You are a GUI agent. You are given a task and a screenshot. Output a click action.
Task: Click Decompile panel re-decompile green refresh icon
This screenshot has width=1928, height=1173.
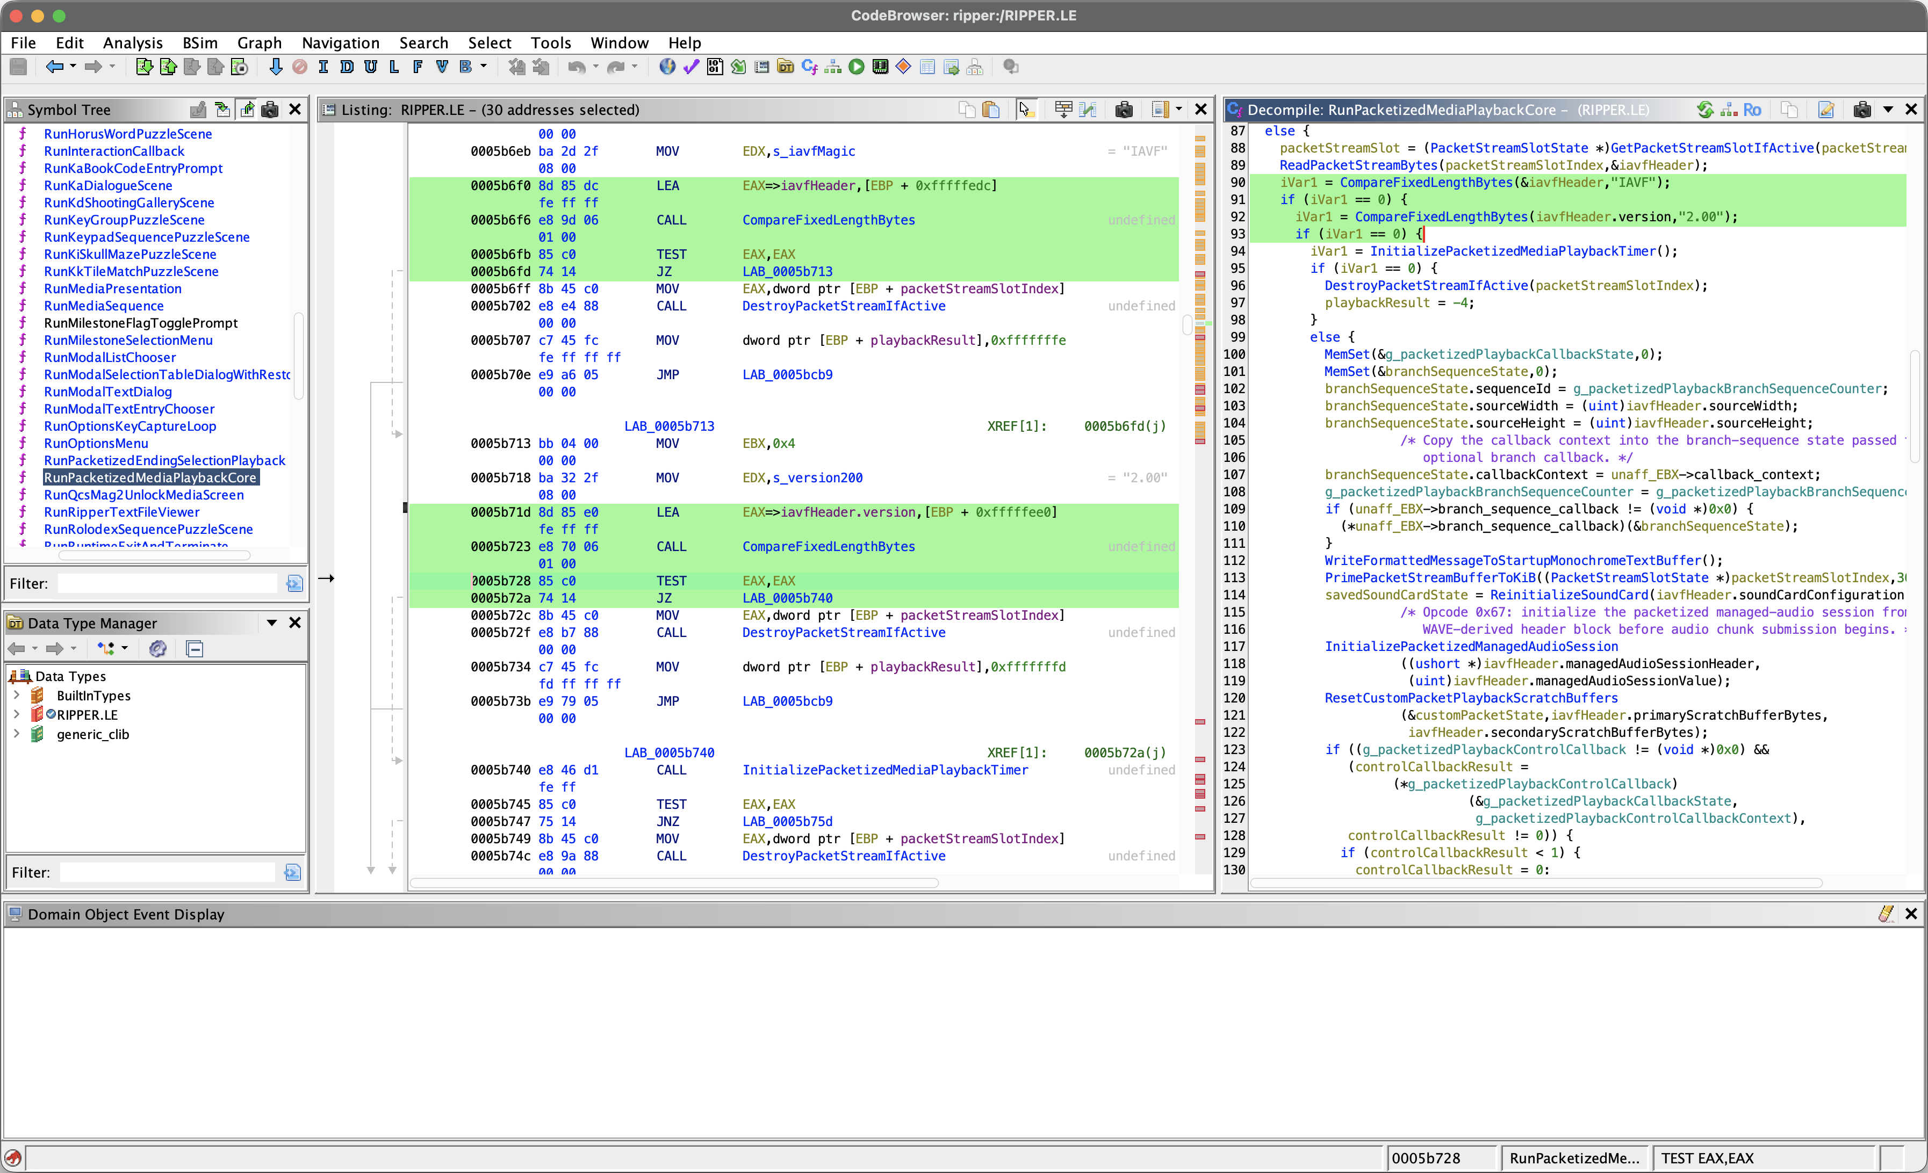tap(1705, 110)
